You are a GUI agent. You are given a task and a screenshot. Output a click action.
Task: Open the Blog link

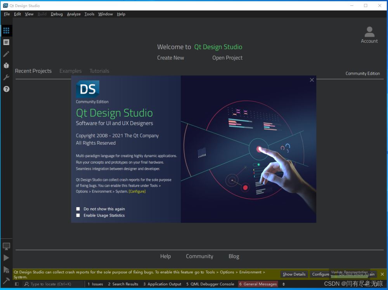tap(234, 256)
